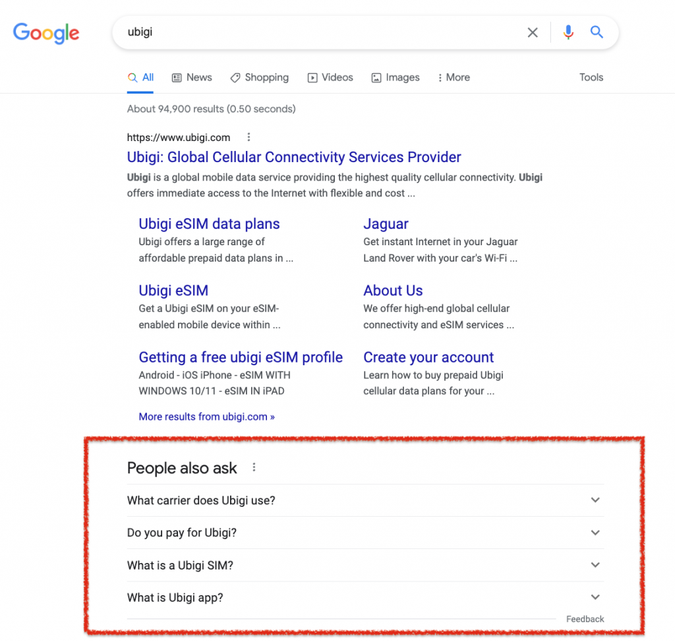Image resolution: width=675 pixels, height=642 pixels.
Task: Expand 'Do you pay for Ubigi?' question
Action: 595,533
